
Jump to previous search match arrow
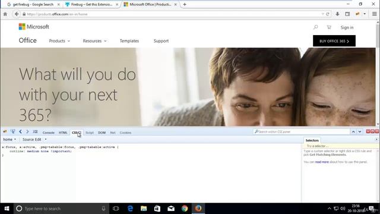point(353,132)
